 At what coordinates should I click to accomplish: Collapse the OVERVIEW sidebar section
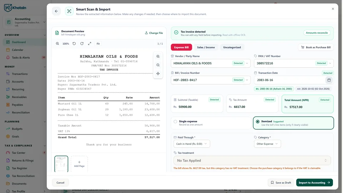(45, 35)
